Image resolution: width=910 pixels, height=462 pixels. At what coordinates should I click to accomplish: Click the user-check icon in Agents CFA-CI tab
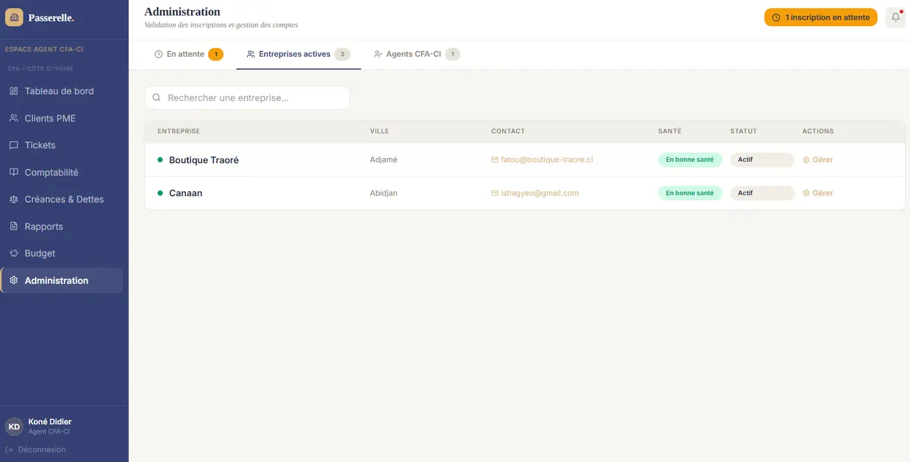(x=378, y=55)
